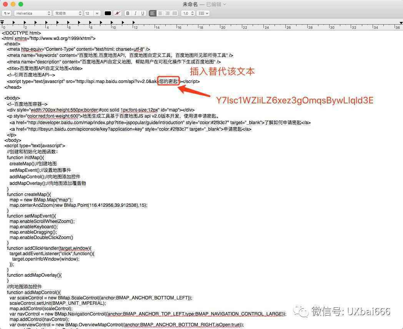Toggle italic formatting
Image resolution: width=403 pixels, height=329 pixels.
click(135, 13)
